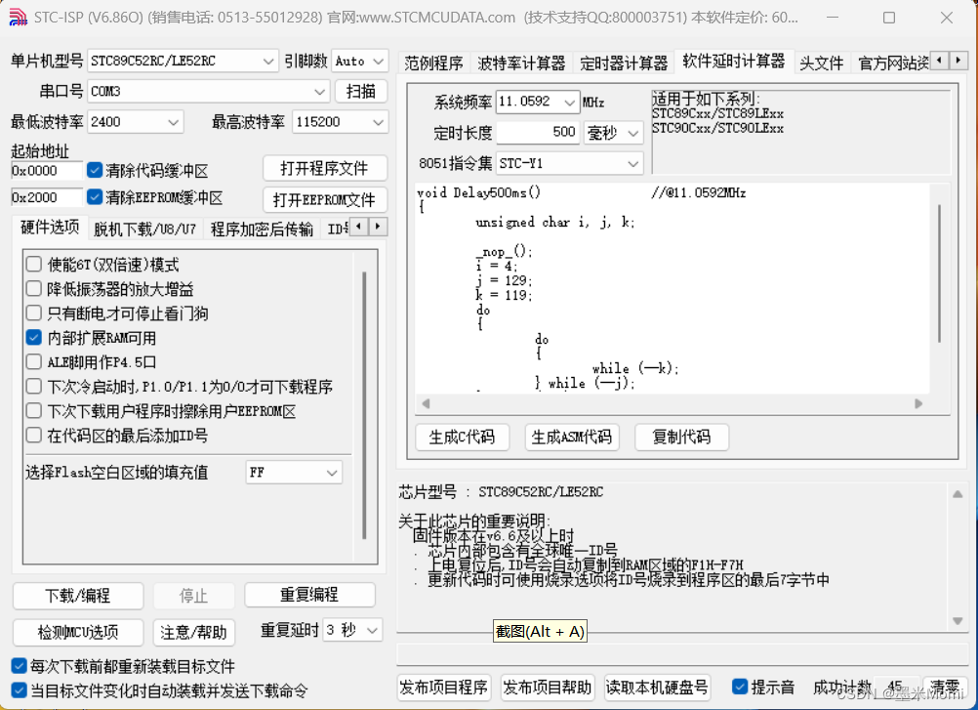The height and width of the screenshot is (710, 978).
Task: Change the 毫秒 time unit dropdown
Action: pyautogui.click(x=613, y=130)
